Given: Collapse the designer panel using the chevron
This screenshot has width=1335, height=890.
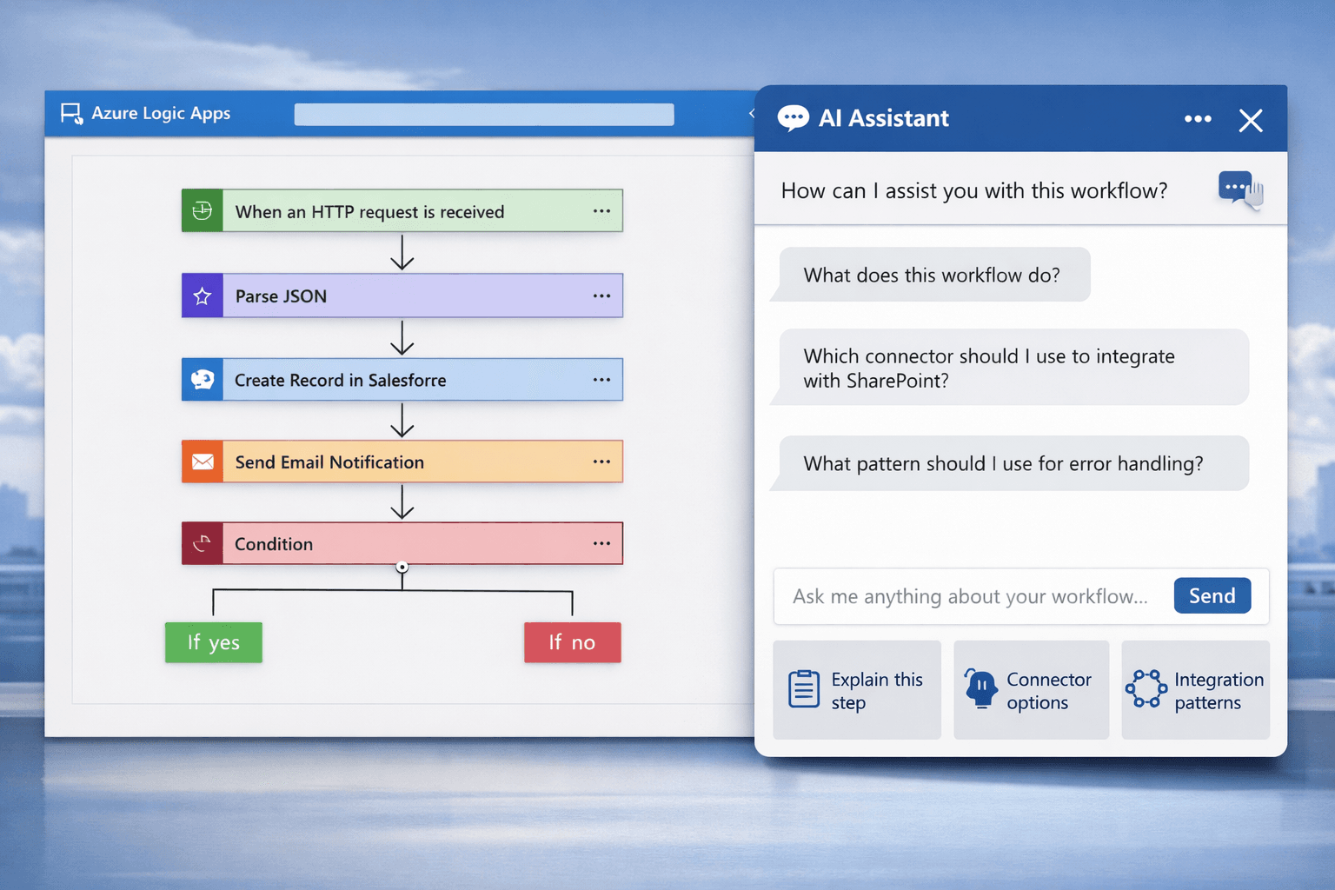Looking at the screenshot, I should coord(751,113).
